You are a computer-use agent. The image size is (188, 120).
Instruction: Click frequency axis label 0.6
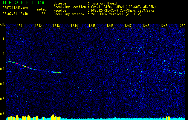click(x=3, y=114)
